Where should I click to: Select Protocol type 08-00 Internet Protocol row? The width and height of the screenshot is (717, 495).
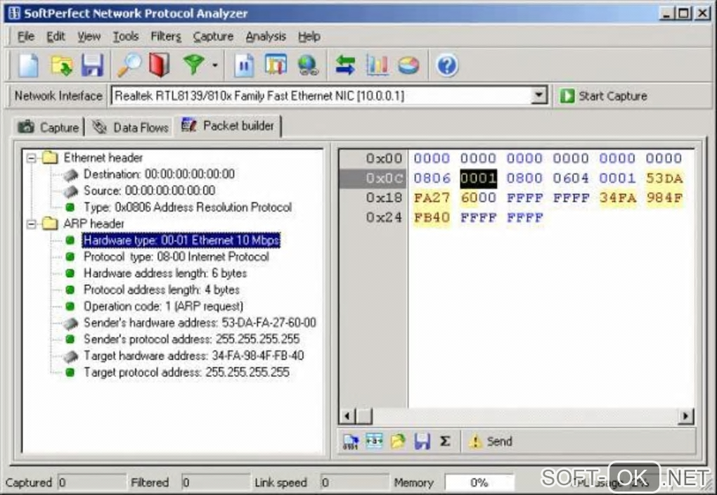point(176,257)
